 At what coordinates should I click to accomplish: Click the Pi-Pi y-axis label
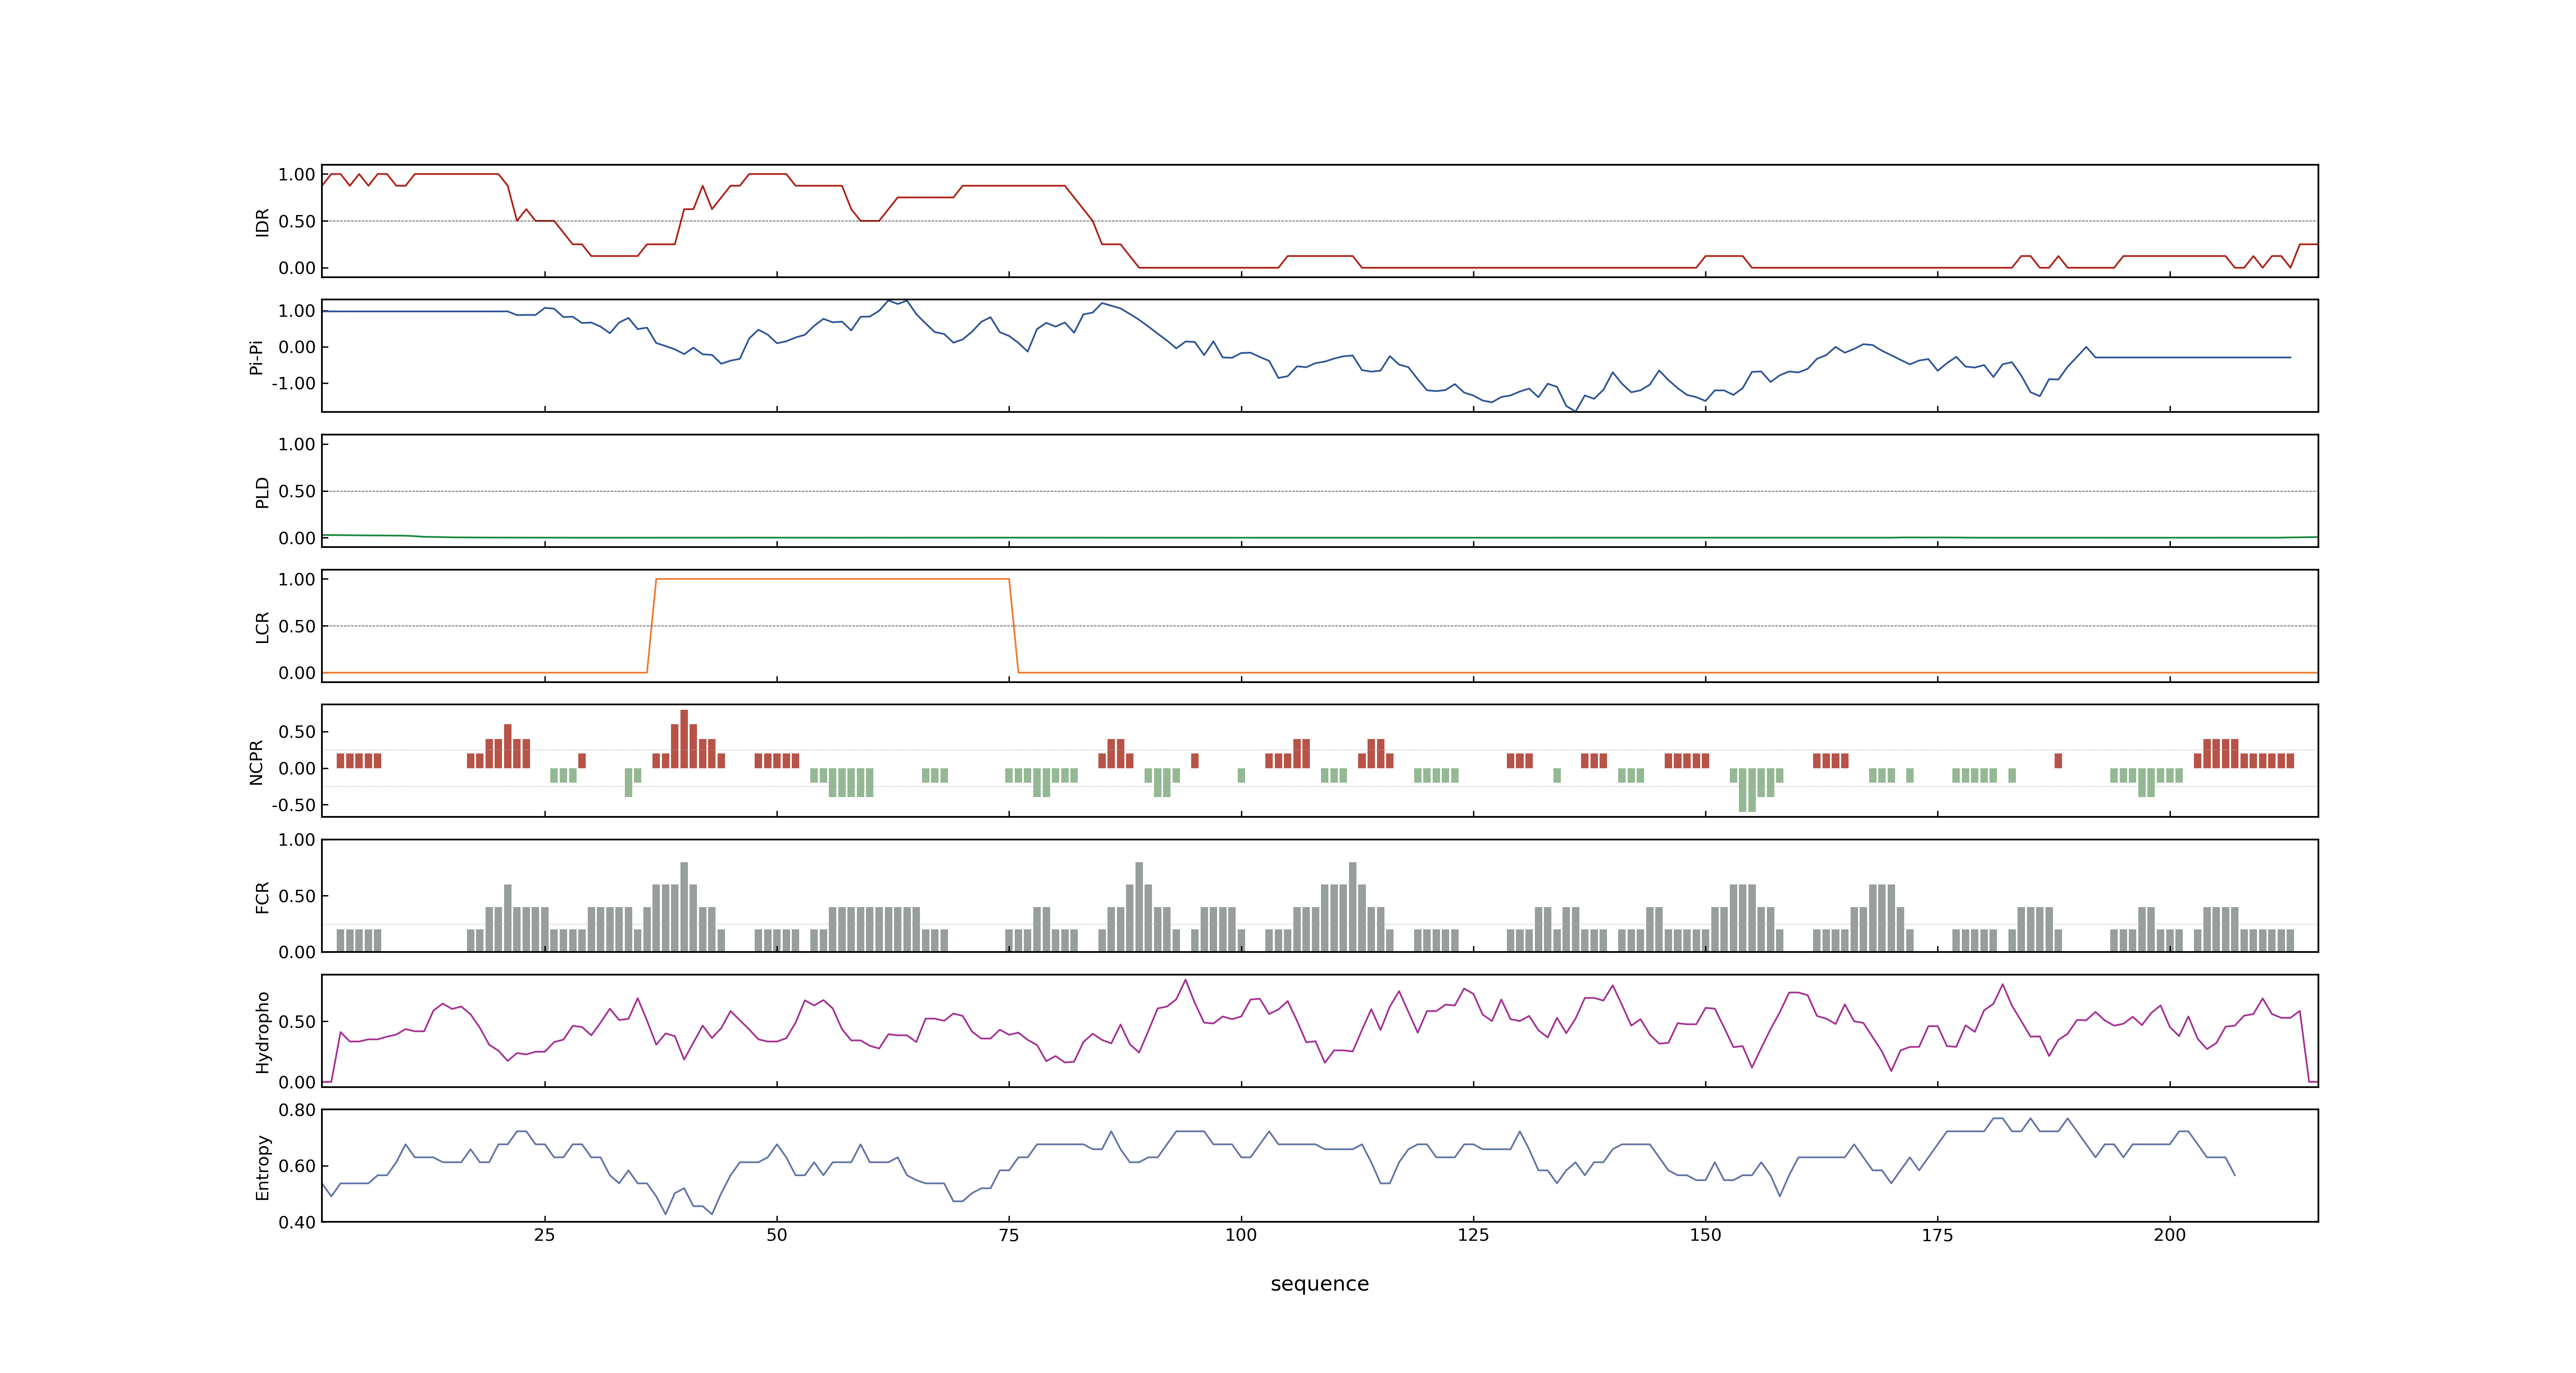[256, 357]
